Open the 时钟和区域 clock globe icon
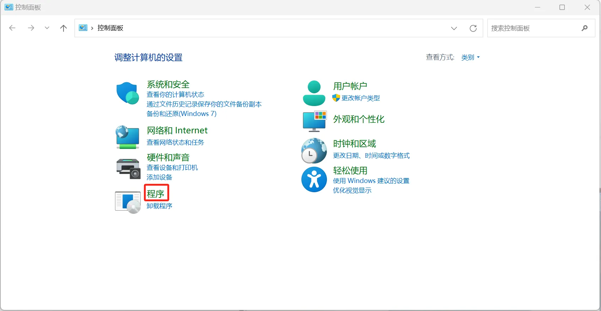This screenshot has height=311, width=601. (x=314, y=151)
